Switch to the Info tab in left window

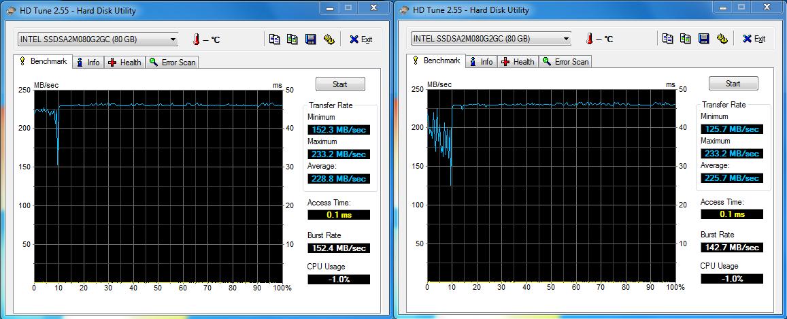tap(88, 63)
